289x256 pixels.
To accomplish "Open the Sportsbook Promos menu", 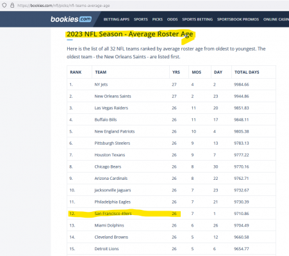I will pos(238,19).
